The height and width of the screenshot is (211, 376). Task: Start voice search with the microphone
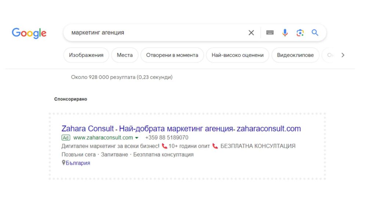[x=285, y=33]
